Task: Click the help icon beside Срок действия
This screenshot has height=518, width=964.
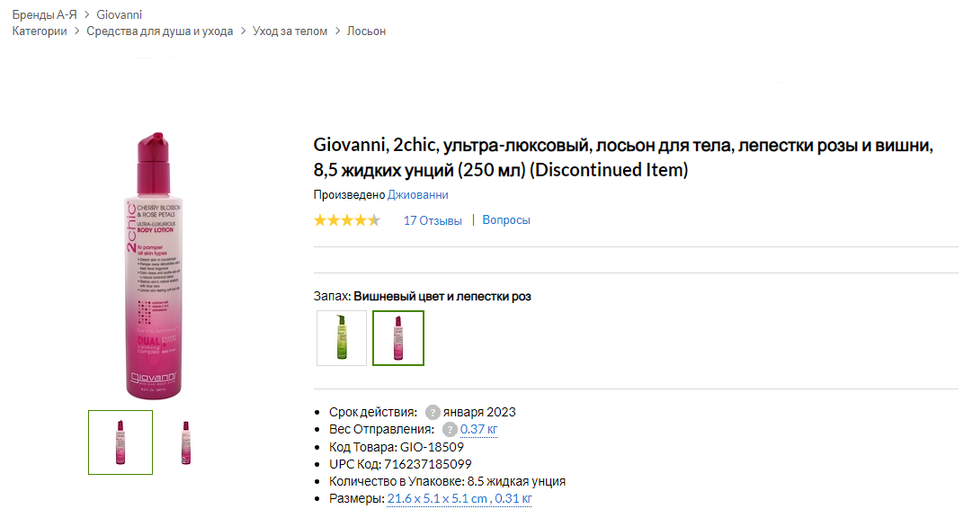Action: click(x=433, y=413)
